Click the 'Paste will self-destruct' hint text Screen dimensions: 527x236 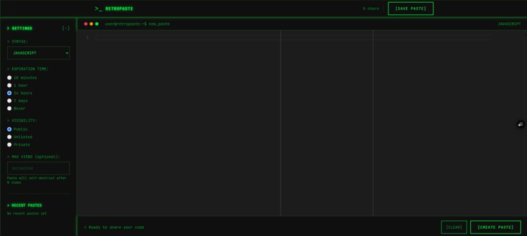pyautogui.click(x=37, y=181)
